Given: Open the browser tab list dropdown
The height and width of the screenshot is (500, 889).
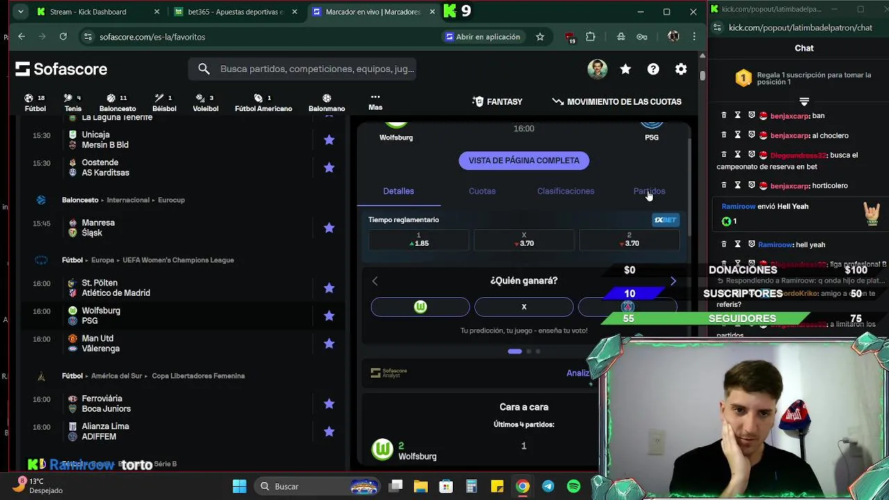Looking at the screenshot, I should coord(21,12).
